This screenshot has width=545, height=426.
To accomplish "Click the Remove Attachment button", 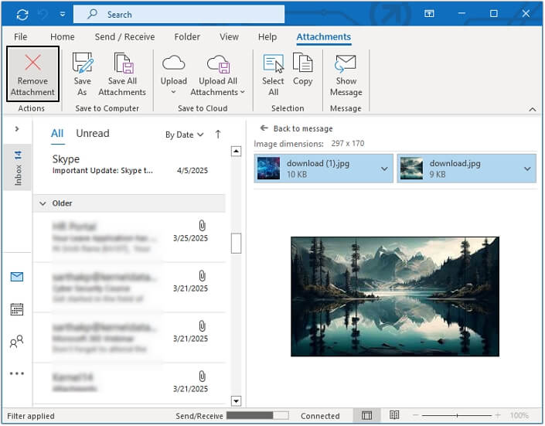I will pos(32,74).
